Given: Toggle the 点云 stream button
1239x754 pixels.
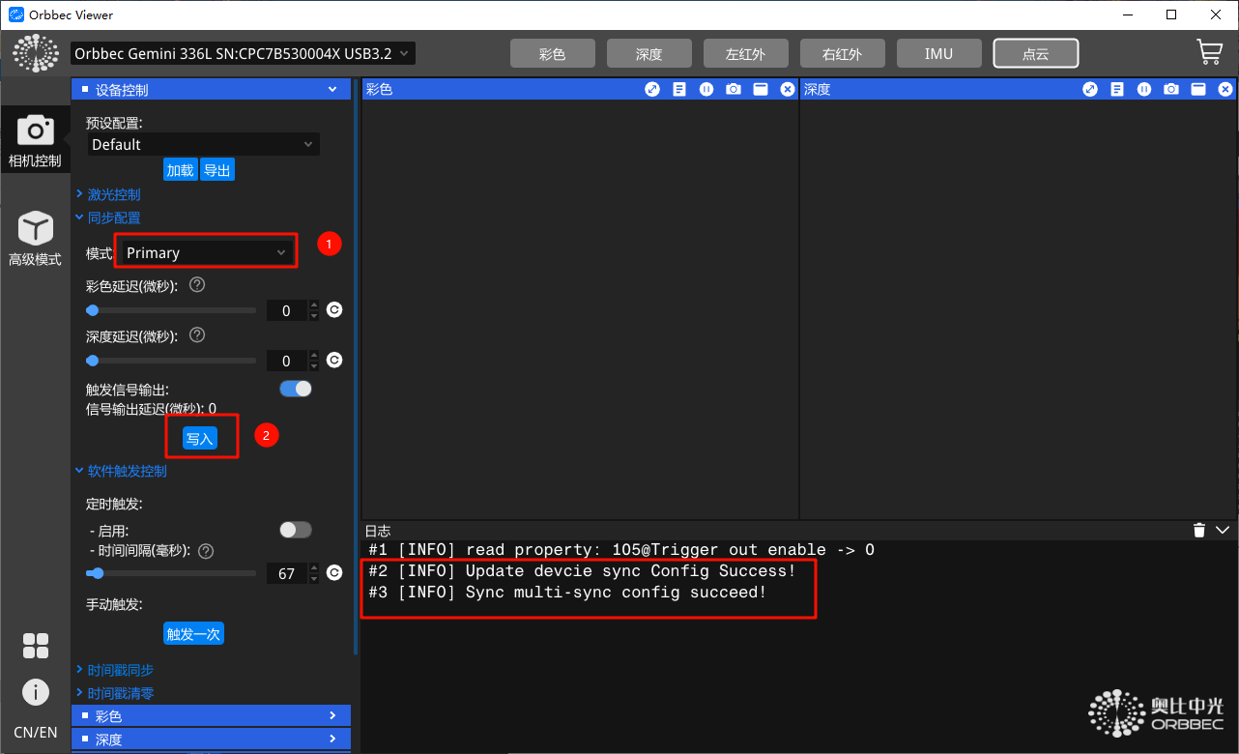Looking at the screenshot, I should point(1035,54).
